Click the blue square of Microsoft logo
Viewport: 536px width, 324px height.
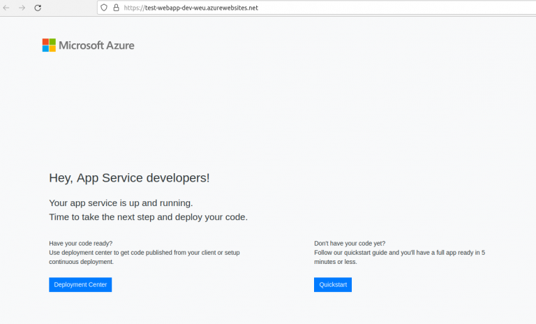[x=45, y=49]
